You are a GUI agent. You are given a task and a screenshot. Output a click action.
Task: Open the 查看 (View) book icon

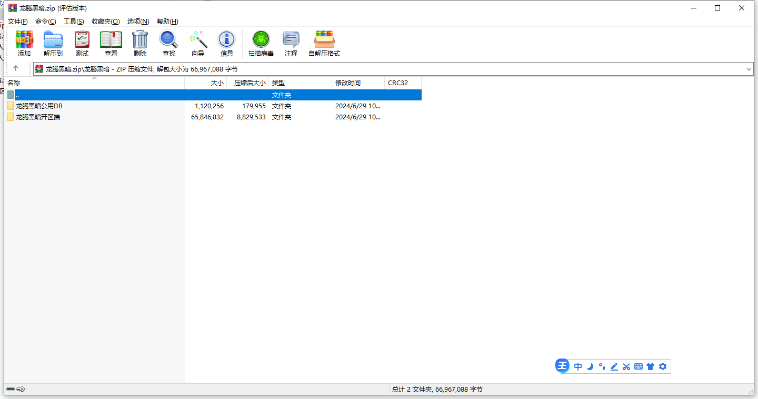pyautogui.click(x=111, y=43)
